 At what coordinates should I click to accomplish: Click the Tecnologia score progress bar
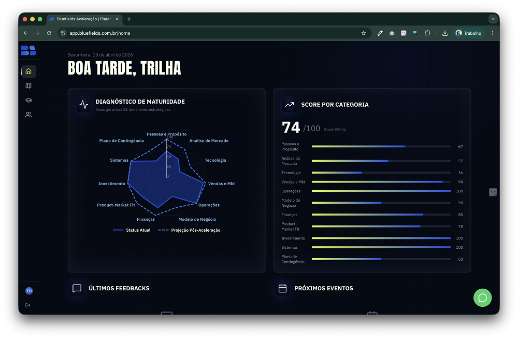381,173
